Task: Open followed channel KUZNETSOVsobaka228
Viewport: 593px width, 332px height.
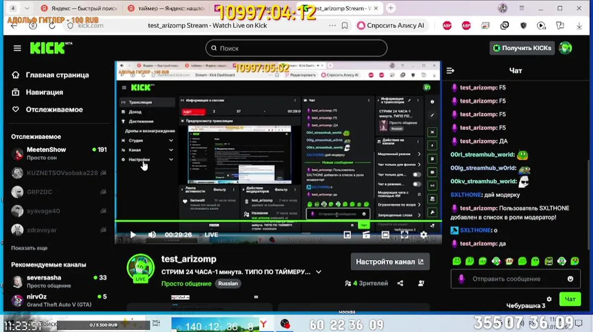Action: click(x=59, y=173)
